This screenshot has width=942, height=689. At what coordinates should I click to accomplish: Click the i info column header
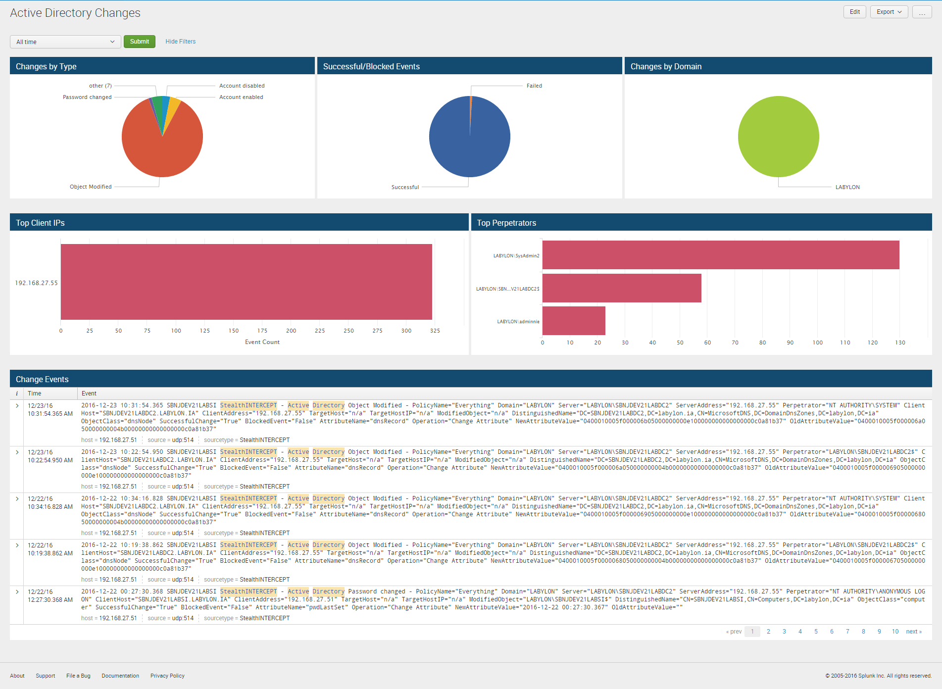(x=17, y=394)
